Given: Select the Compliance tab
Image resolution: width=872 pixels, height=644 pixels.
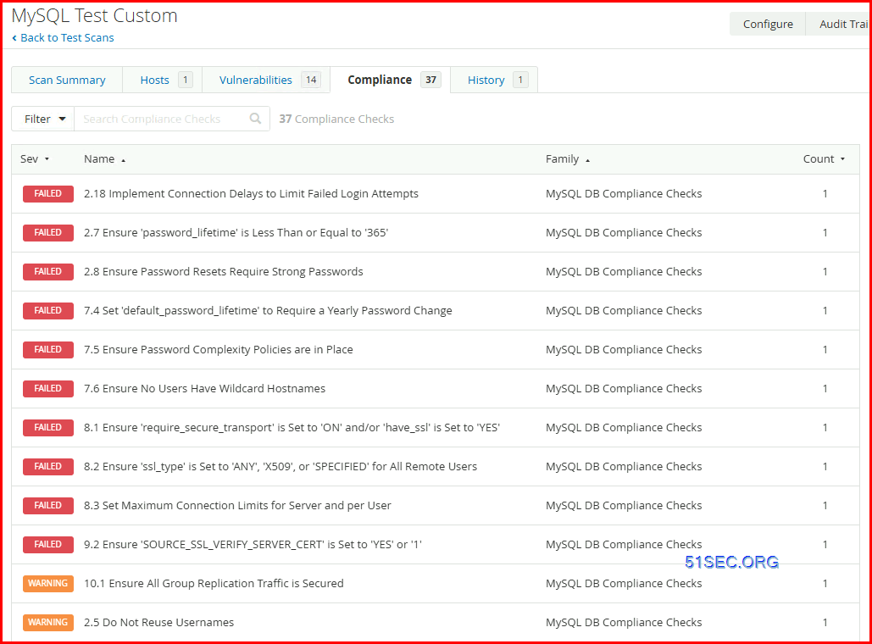Looking at the screenshot, I should click(x=391, y=80).
